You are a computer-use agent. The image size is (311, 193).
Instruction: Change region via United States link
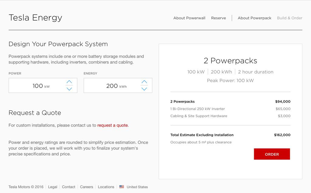pyautogui.click(x=137, y=187)
